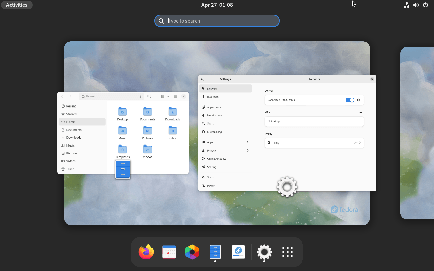Click Activities in the top bar

point(16,5)
